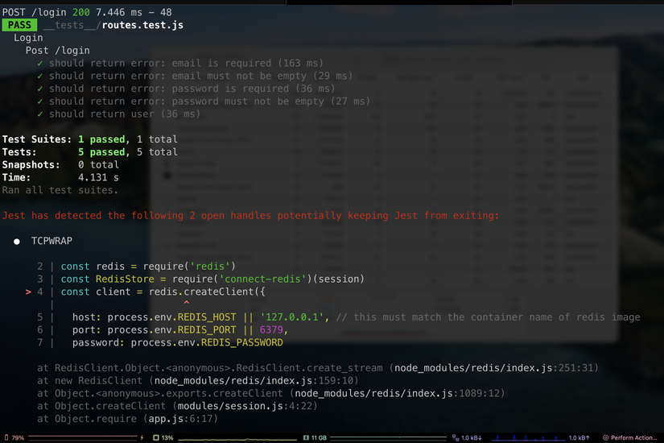Screen dimensions: 664x443
Task: Click the network activity graph in status bar
Action: (x=528, y=437)
